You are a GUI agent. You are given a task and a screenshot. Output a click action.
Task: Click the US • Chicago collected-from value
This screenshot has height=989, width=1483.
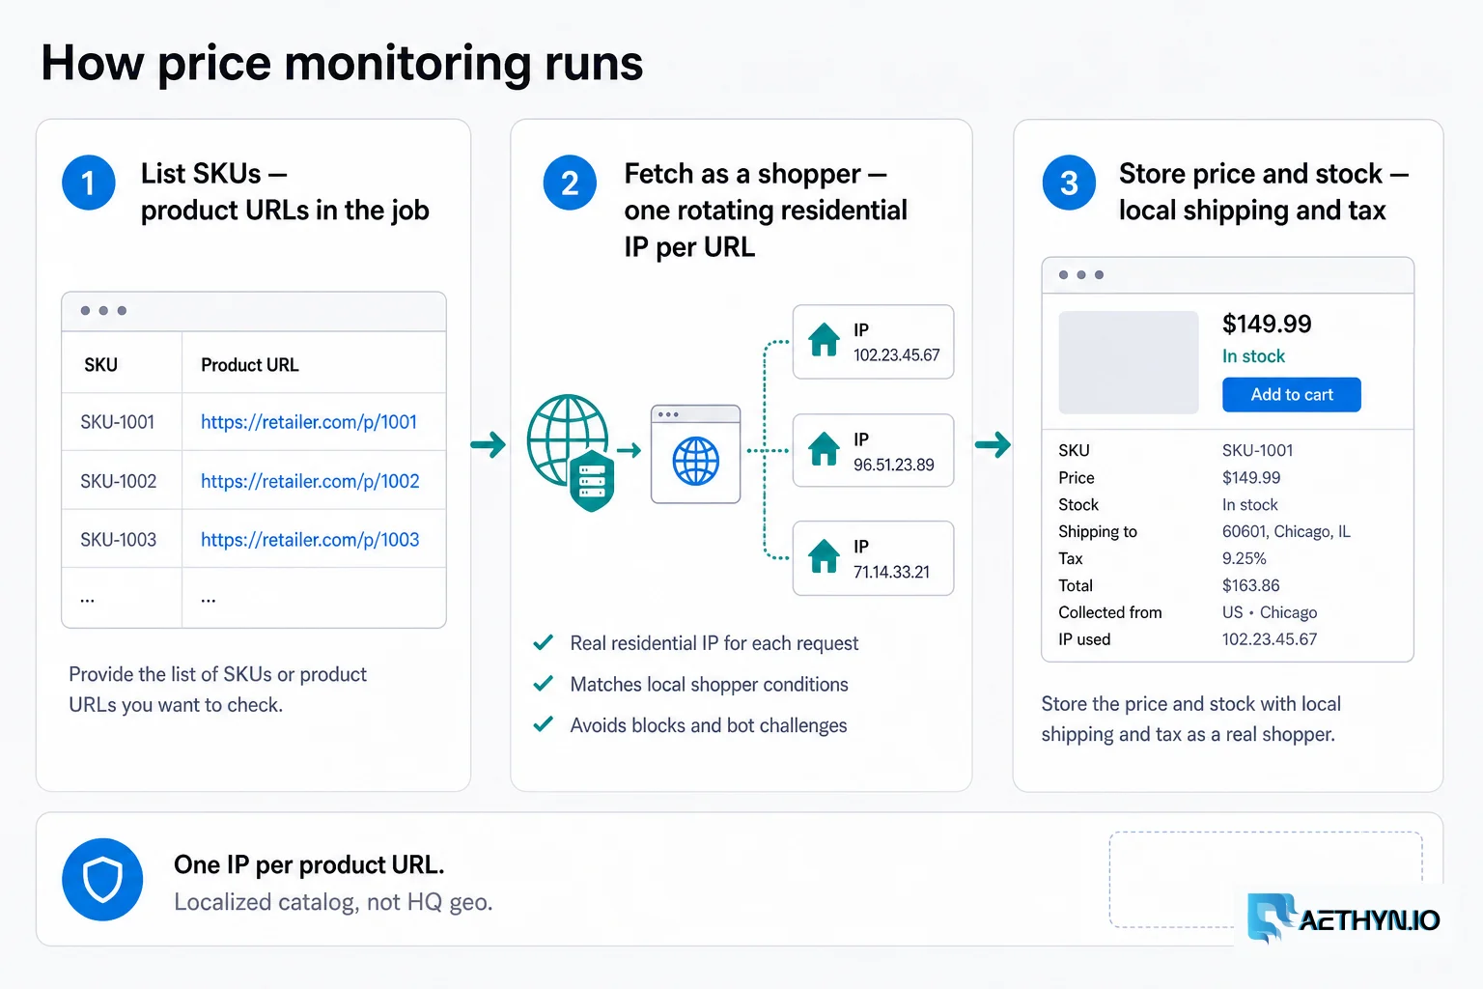1270,612
